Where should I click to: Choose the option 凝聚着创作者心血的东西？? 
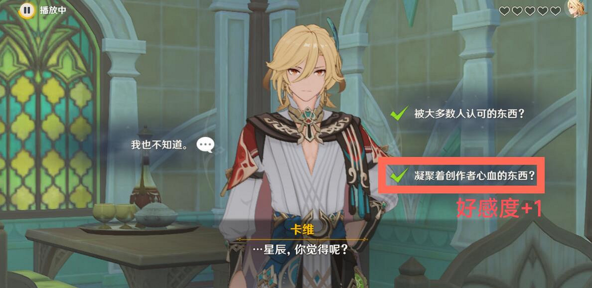(x=475, y=176)
